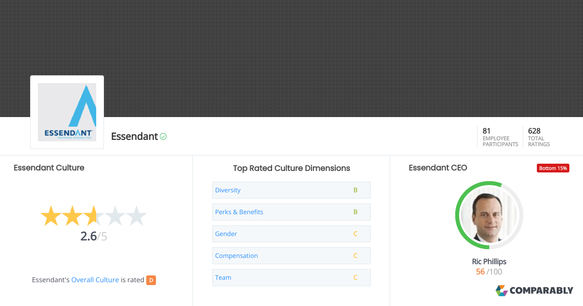Select the Team culture dimension
Viewport: 583px width, 306px height.
coord(291,277)
